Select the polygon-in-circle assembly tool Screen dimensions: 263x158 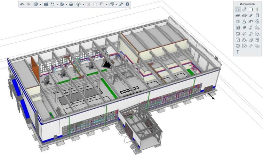(238, 46)
